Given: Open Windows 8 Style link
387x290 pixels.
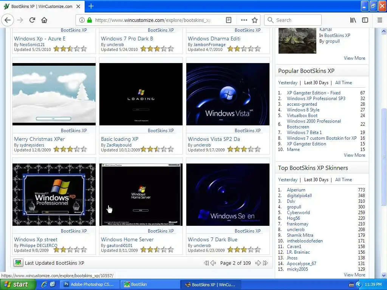Looking at the screenshot, I should pos(303,110).
